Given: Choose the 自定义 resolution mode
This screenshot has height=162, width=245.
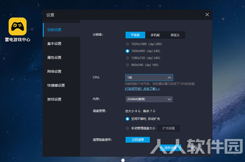Looking at the screenshot, I should [x=175, y=35].
